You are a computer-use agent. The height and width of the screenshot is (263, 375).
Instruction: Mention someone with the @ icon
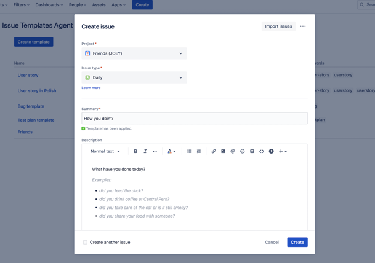tap(233, 151)
